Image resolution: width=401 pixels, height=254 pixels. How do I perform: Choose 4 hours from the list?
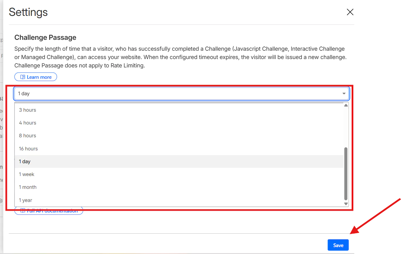28,123
